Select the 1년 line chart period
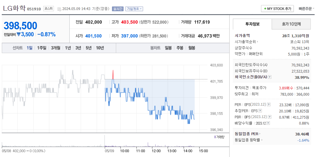This screenshot has height=157, width=317. click(x=68, y=48)
